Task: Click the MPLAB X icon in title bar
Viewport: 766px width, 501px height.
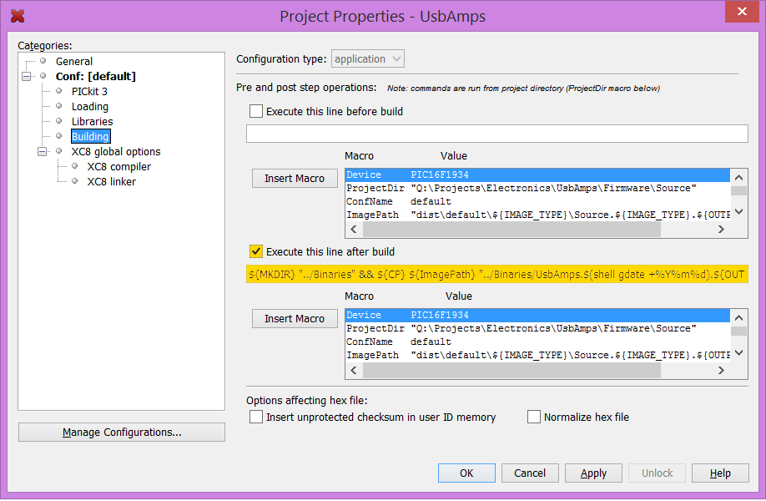Action: [x=17, y=16]
